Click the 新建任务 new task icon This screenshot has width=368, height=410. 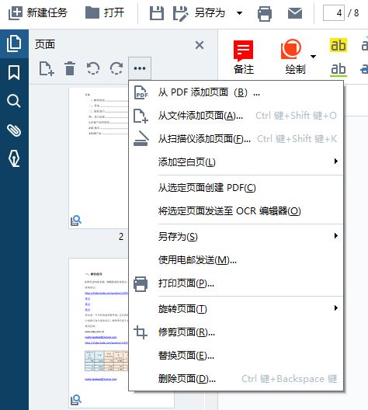click(16, 13)
